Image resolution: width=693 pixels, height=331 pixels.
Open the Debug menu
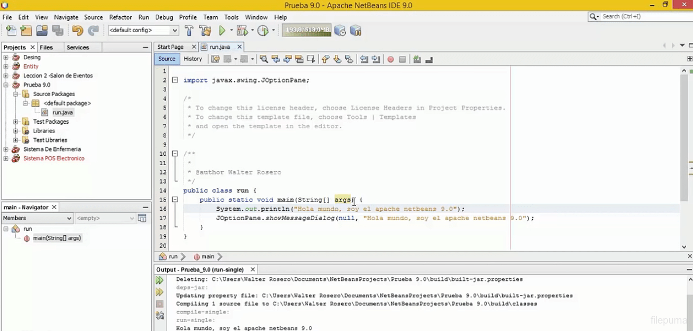(x=164, y=17)
